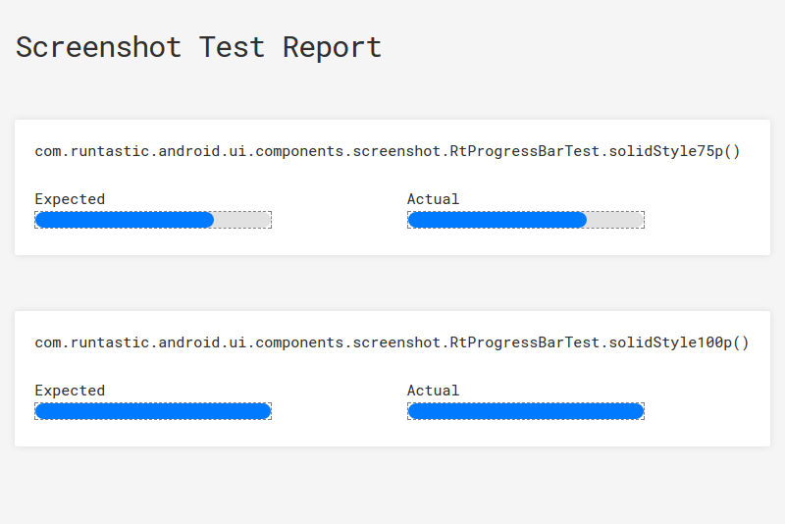Click the "Screenshot Test Report" page heading
785x524 pixels.
(198, 47)
